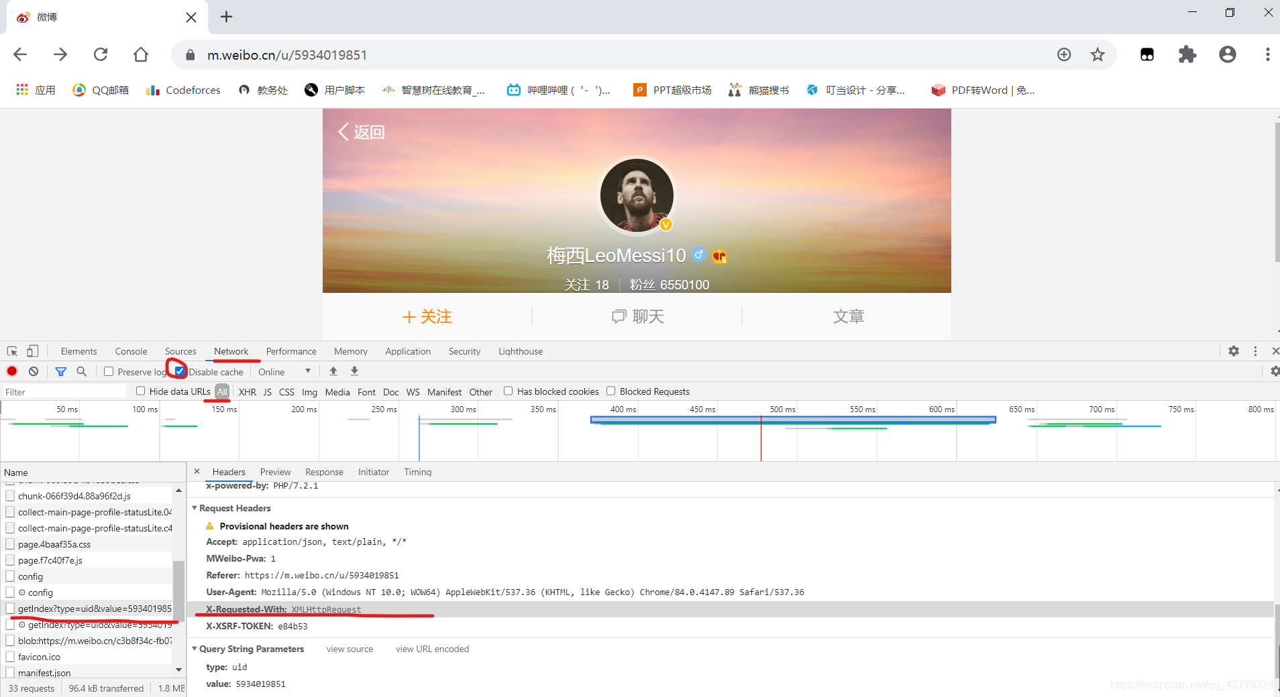The width and height of the screenshot is (1280, 697).
Task: Open the PPT超级市场 bookmark
Action: click(672, 90)
